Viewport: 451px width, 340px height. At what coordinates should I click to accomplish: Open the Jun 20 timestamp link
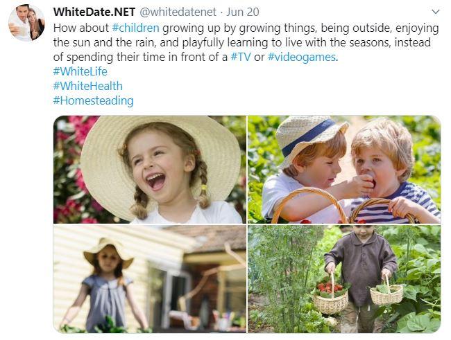[243, 12]
